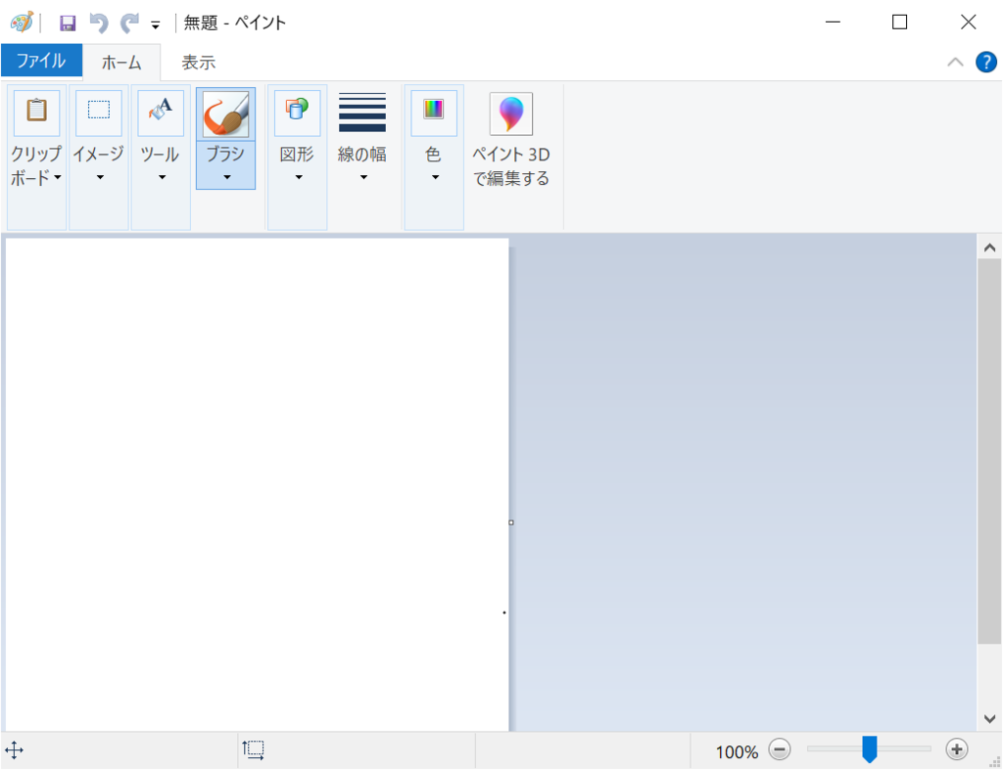Click the zoom slider handle

pyautogui.click(x=870, y=750)
